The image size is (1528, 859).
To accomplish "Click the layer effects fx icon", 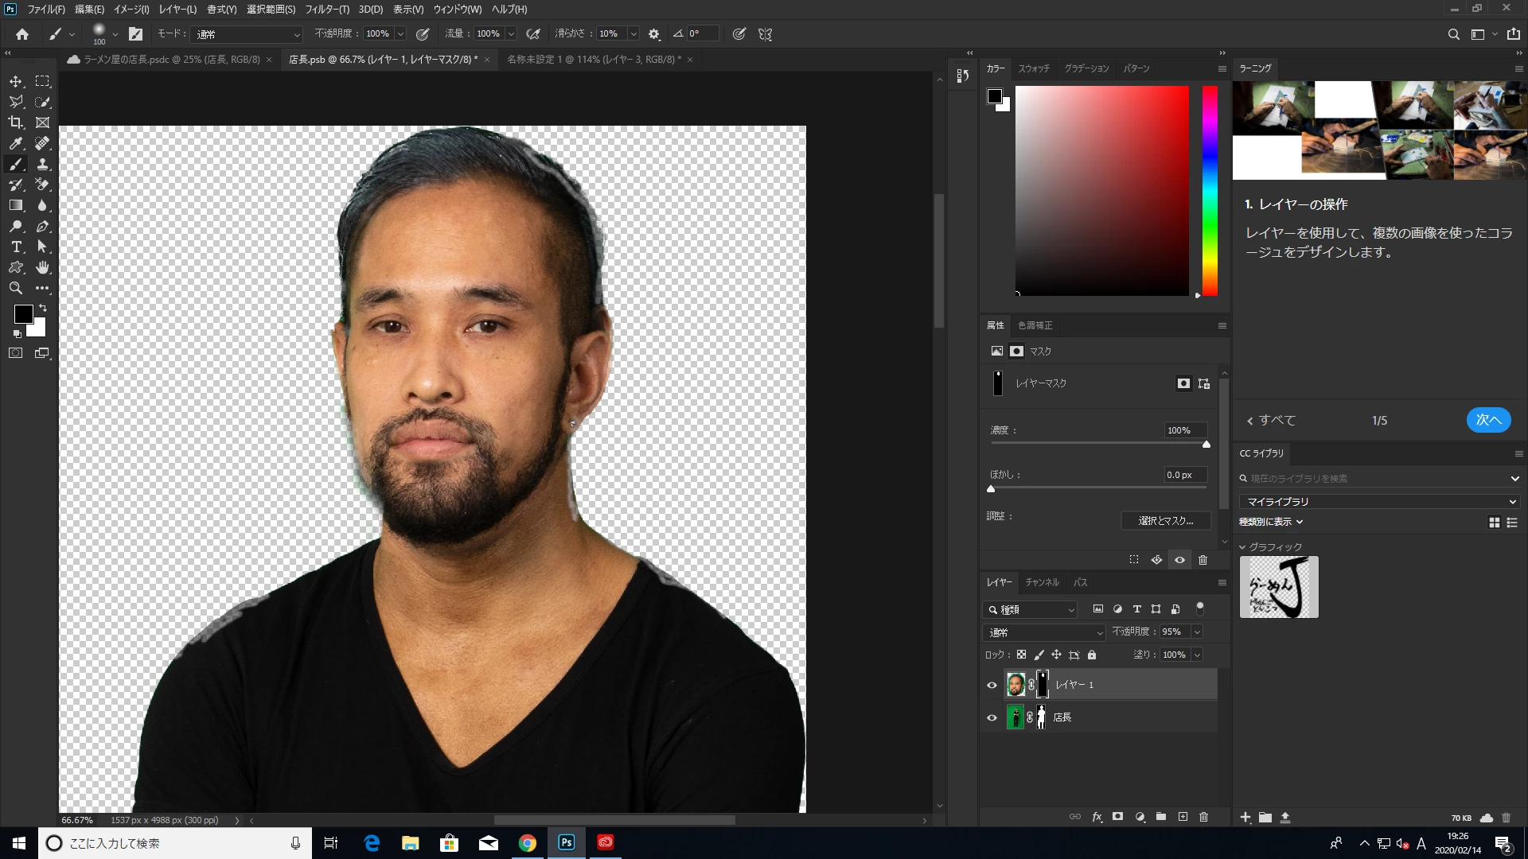I will click(x=1097, y=817).
